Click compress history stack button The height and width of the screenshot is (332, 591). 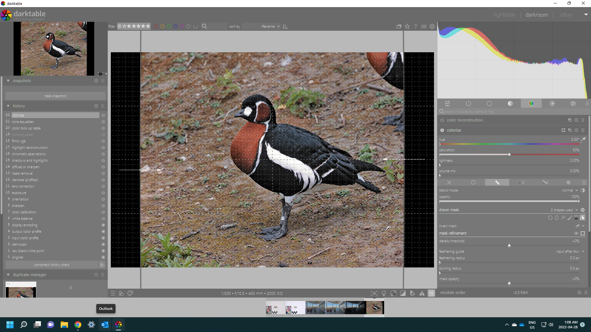pos(52,265)
